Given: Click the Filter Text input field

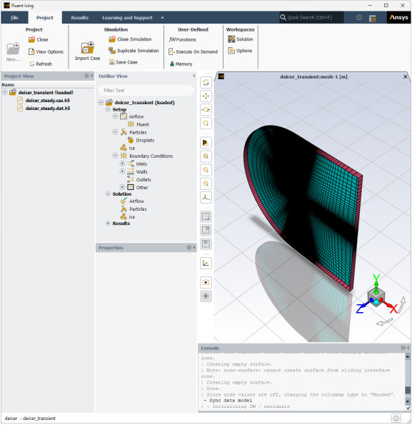Looking at the screenshot, I should click(x=146, y=91).
